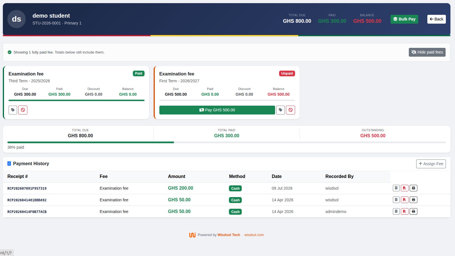
Task: Print the admindemo recorded payment receipt
Action: pyautogui.click(x=413, y=211)
